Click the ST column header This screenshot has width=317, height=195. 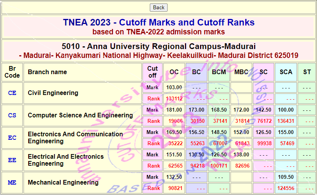click(307, 72)
